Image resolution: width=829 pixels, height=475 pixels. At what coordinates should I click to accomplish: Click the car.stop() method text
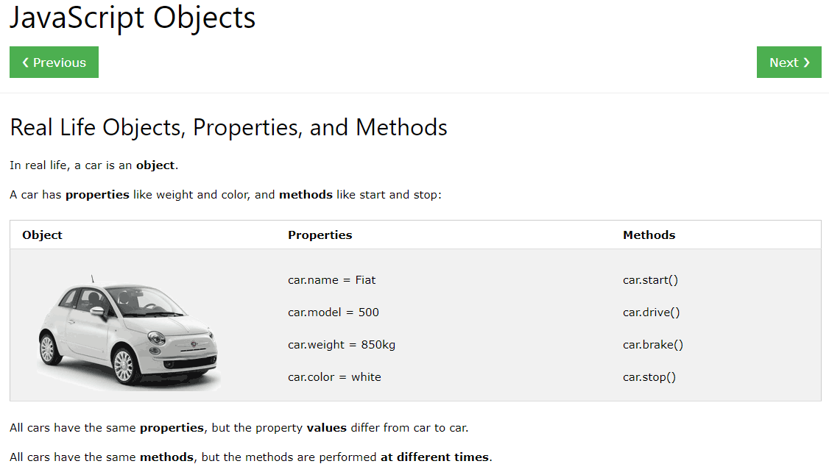tap(649, 376)
